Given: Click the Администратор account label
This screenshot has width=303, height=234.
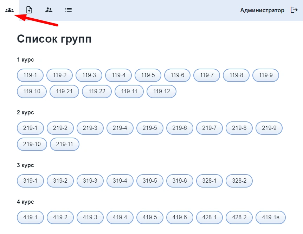Looking at the screenshot, I should click(262, 10).
